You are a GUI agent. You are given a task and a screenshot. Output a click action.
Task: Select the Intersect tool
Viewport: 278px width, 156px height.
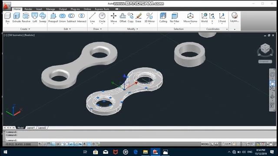click(x=82, y=17)
